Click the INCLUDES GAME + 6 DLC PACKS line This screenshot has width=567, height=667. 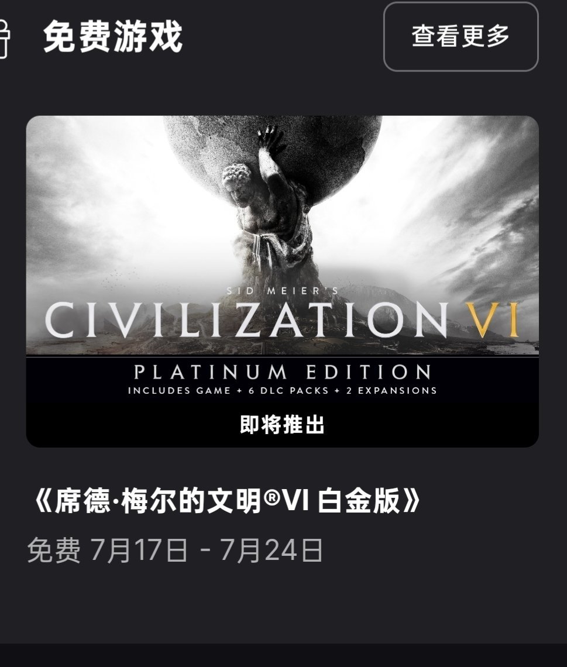point(228,390)
